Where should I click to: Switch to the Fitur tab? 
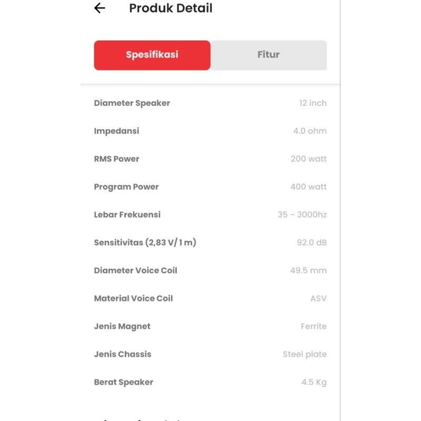click(x=268, y=55)
